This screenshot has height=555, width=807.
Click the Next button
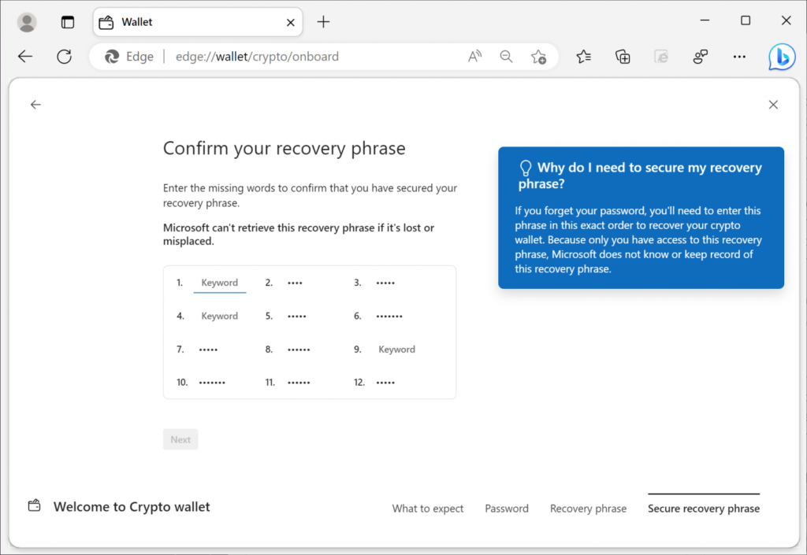click(x=180, y=439)
